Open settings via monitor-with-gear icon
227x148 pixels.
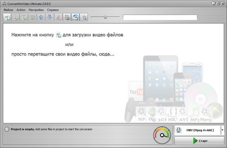[x=67, y=17]
